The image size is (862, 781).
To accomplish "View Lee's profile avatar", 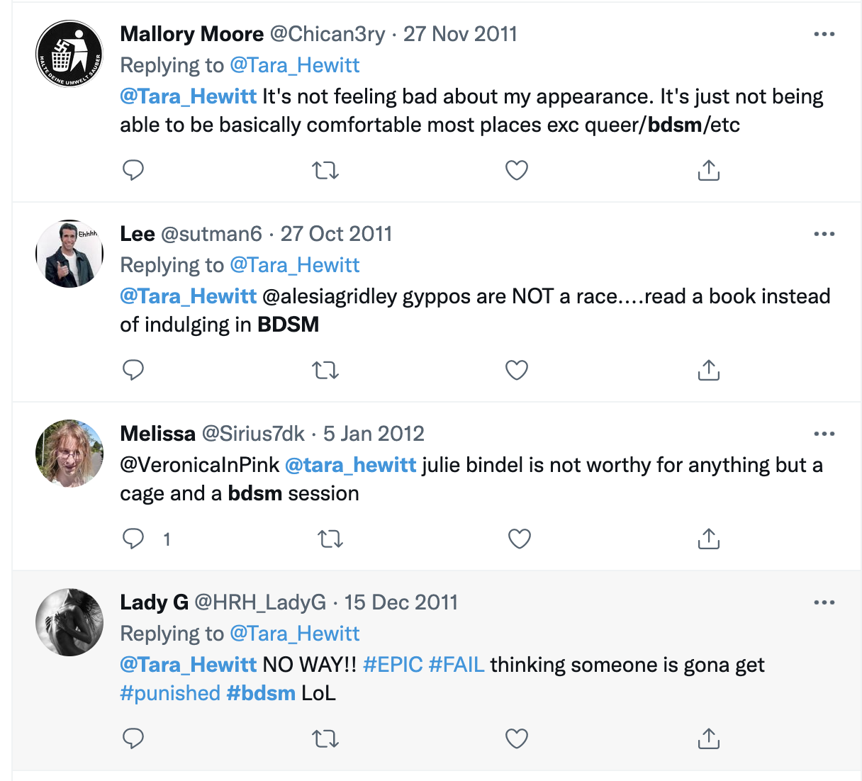I will click(x=69, y=254).
